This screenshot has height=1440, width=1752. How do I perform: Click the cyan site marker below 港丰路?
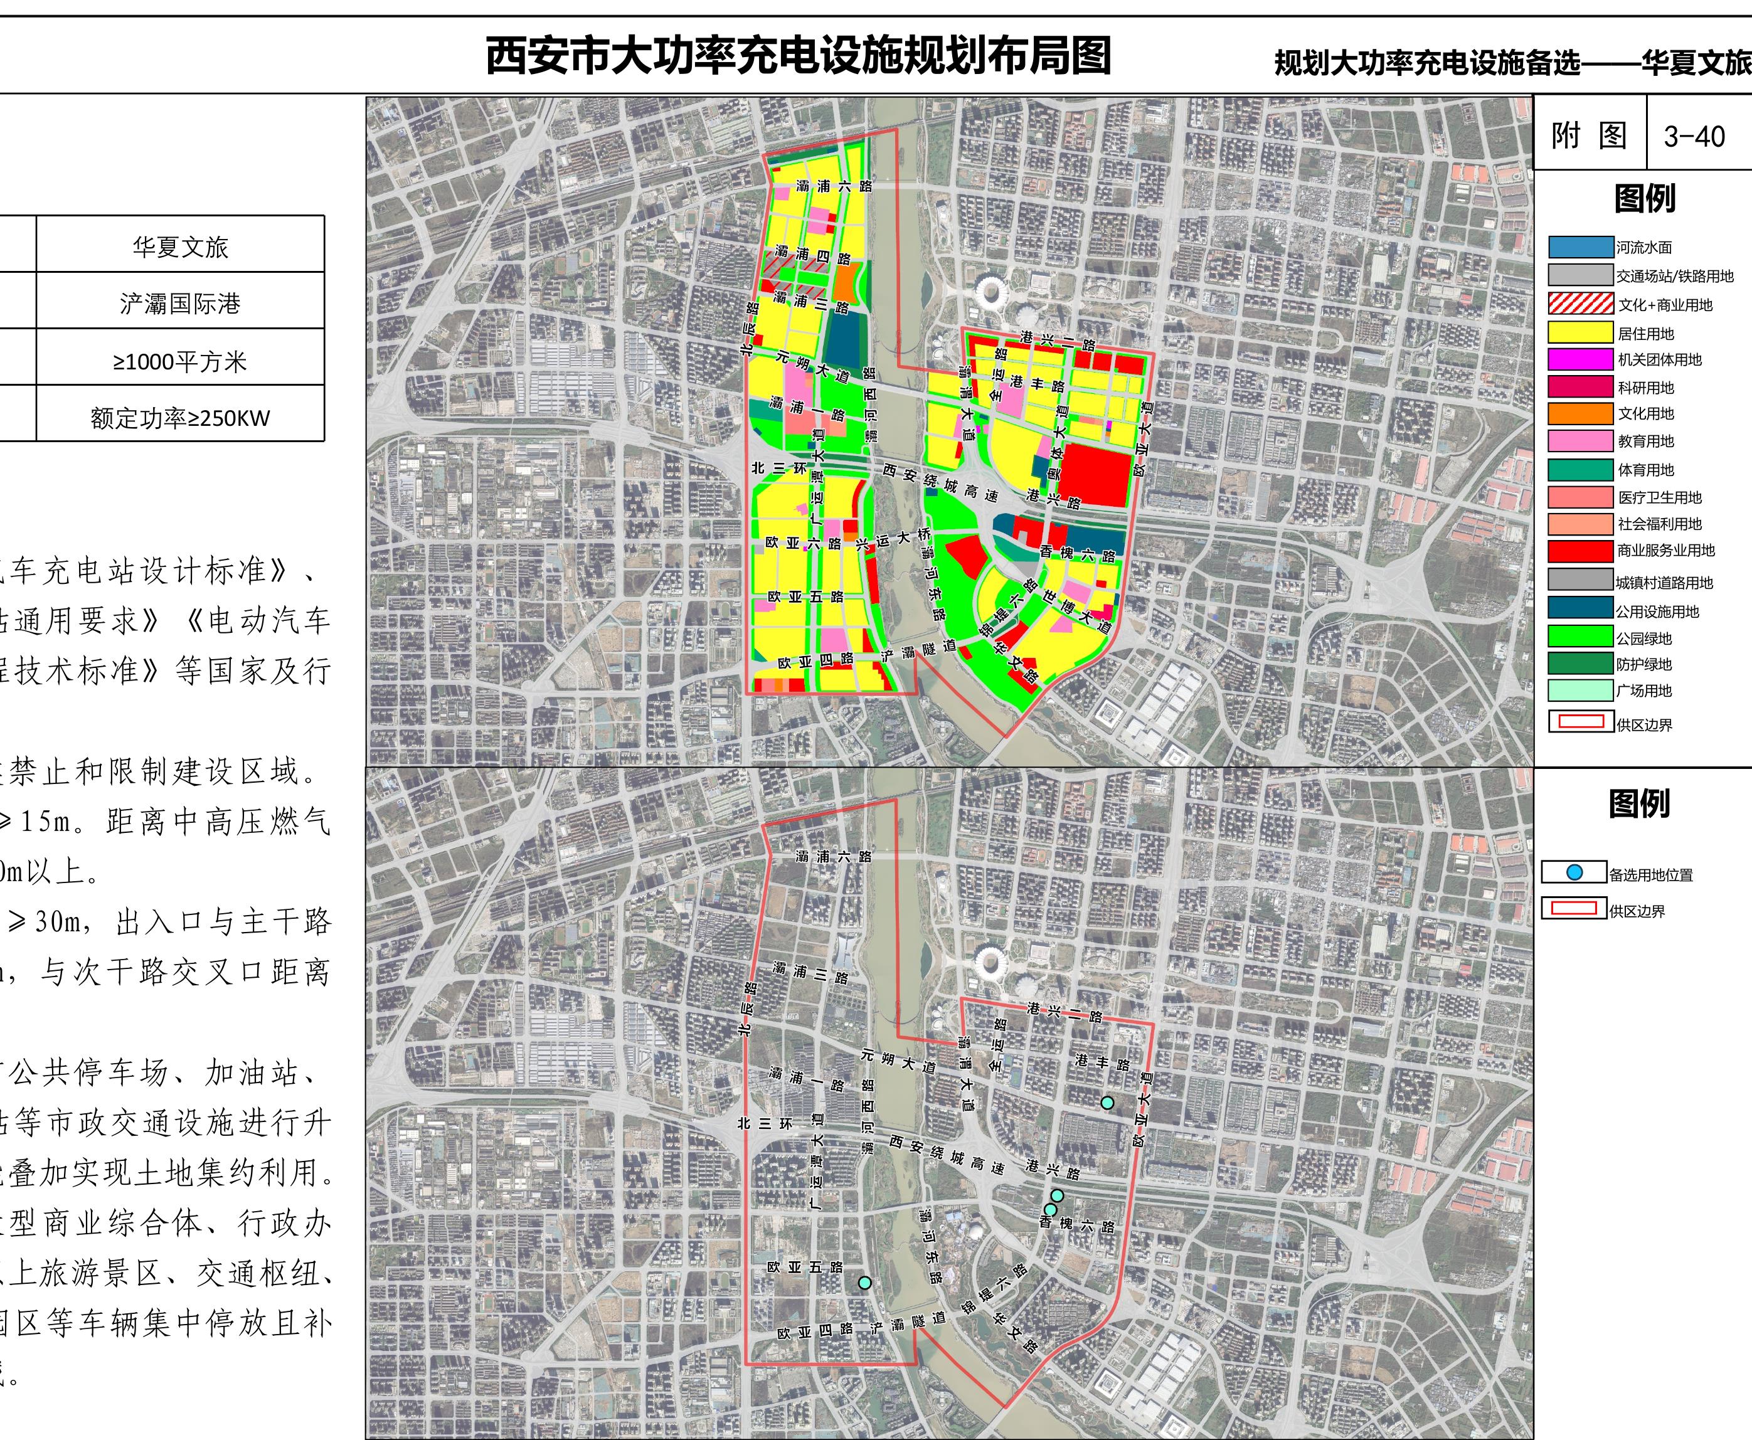click(x=1107, y=1103)
